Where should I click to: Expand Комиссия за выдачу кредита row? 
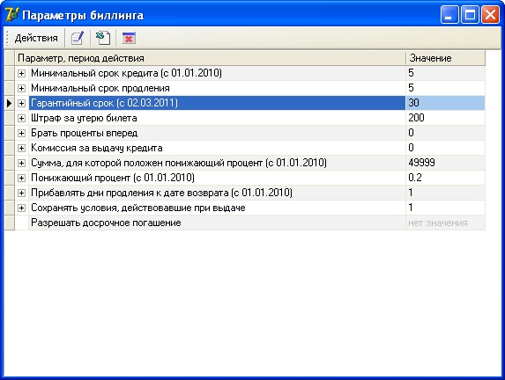[x=21, y=148]
